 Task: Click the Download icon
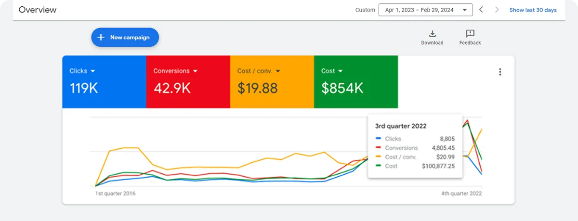coord(432,34)
